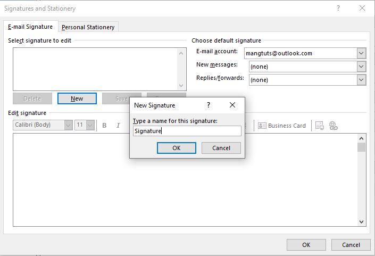
Task: Close the New Signature dialog
Action: click(x=232, y=105)
